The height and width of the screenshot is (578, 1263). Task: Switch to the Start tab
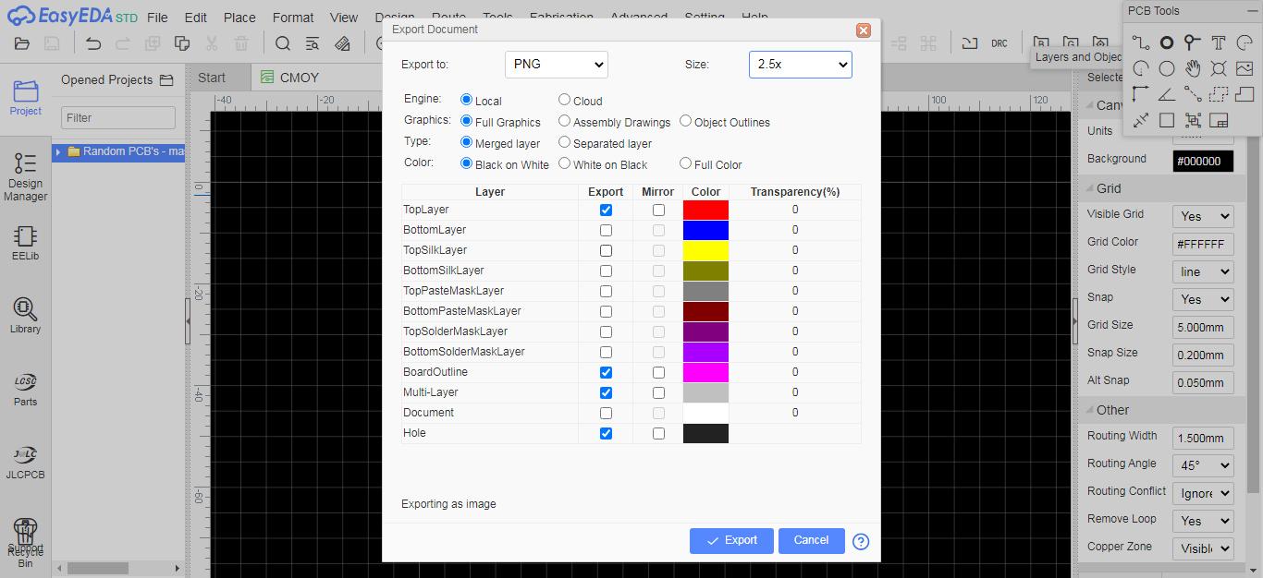click(x=218, y=78)
